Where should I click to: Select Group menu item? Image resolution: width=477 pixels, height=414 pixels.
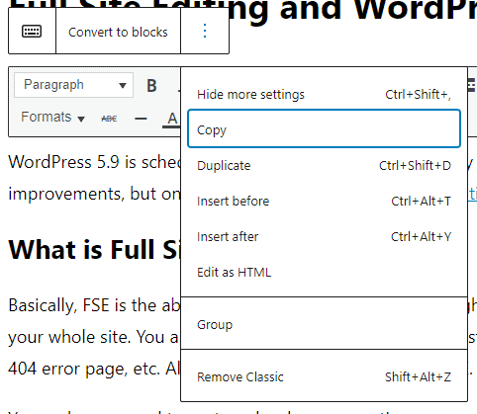point(324,324)
